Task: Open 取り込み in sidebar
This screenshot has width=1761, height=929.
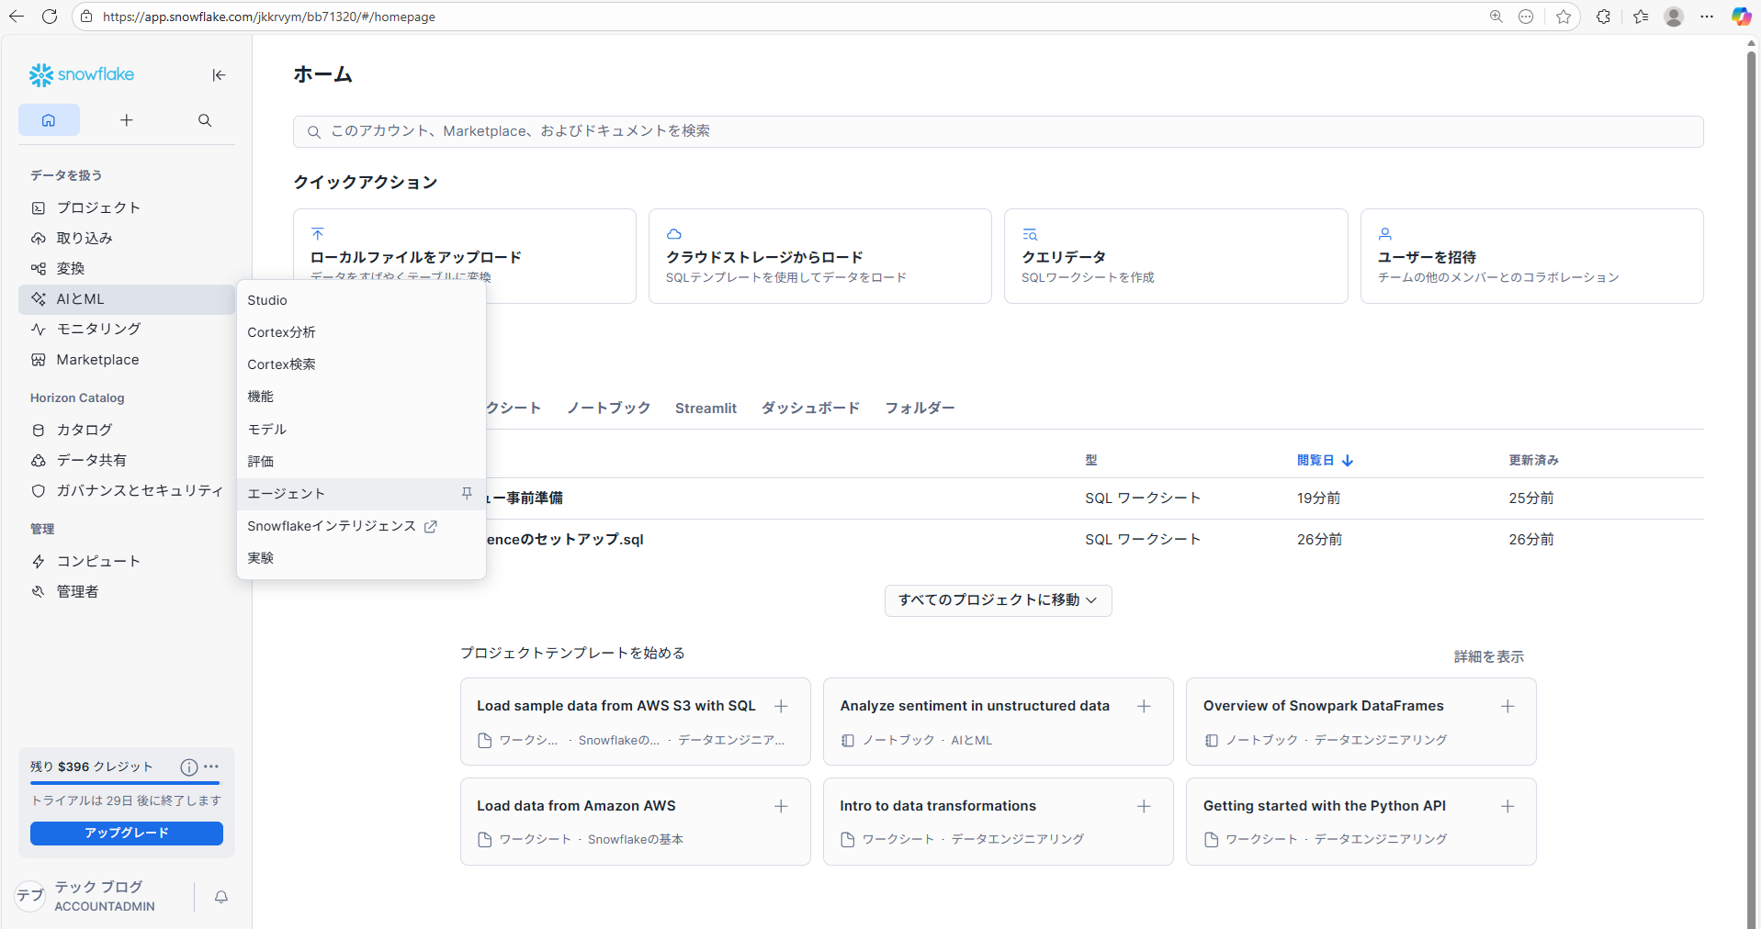Action: point(127,238)
